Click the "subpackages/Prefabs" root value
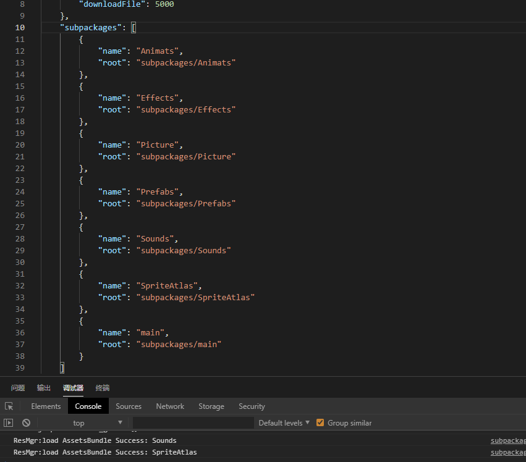Viewport: 526px width, 462px height. [x=186, y=203]
